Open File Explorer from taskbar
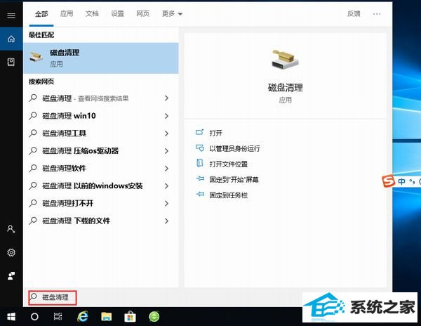This screenshot has height=326, width=421. click(107, 317)
